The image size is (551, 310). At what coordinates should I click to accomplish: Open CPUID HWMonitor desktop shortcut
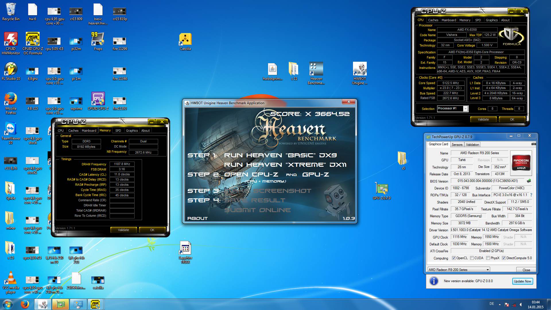pyautogui.click(x=11, y=43)
